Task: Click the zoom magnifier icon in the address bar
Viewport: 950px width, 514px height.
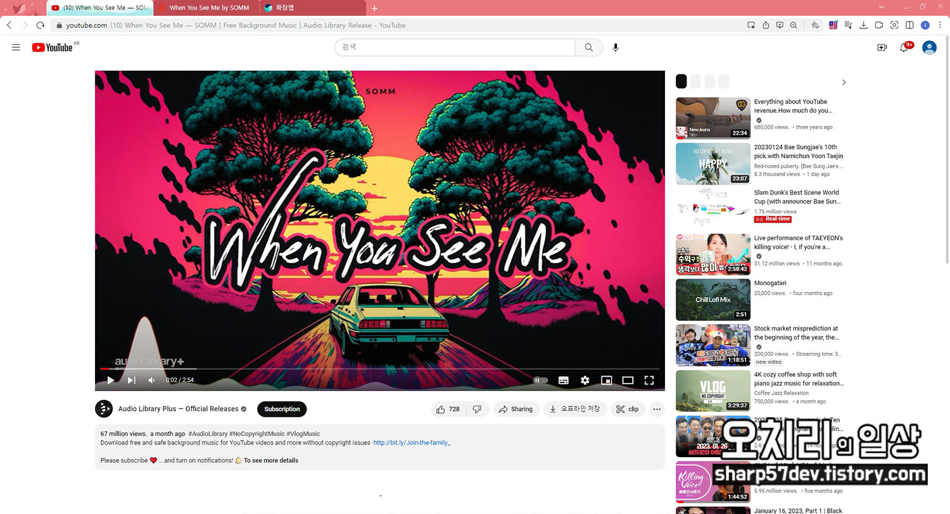Action: tap(794, 25)
